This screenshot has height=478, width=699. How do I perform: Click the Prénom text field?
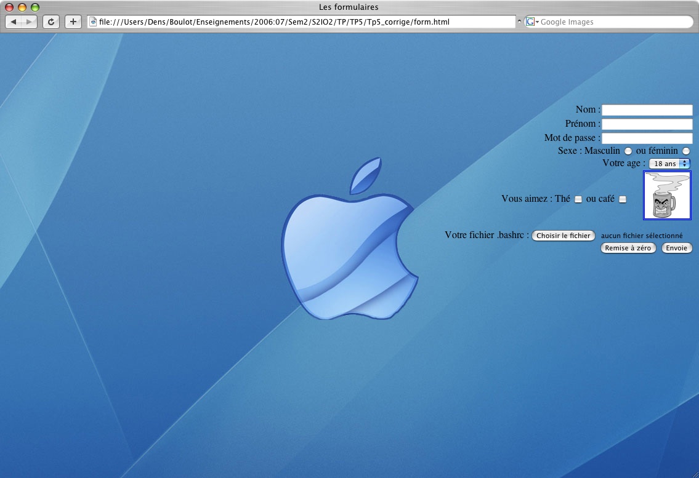(x=647, y=124)
